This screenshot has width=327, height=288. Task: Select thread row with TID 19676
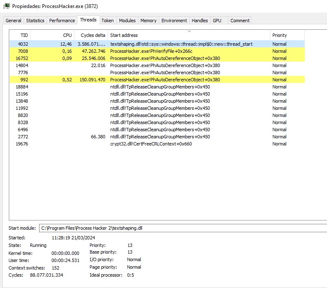click(x=157, y=144)
